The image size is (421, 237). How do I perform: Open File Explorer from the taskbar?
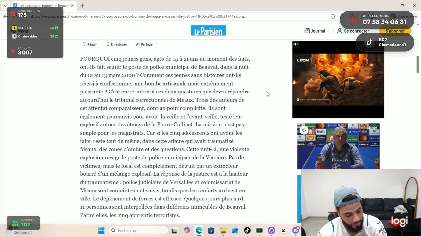[223, 230]
